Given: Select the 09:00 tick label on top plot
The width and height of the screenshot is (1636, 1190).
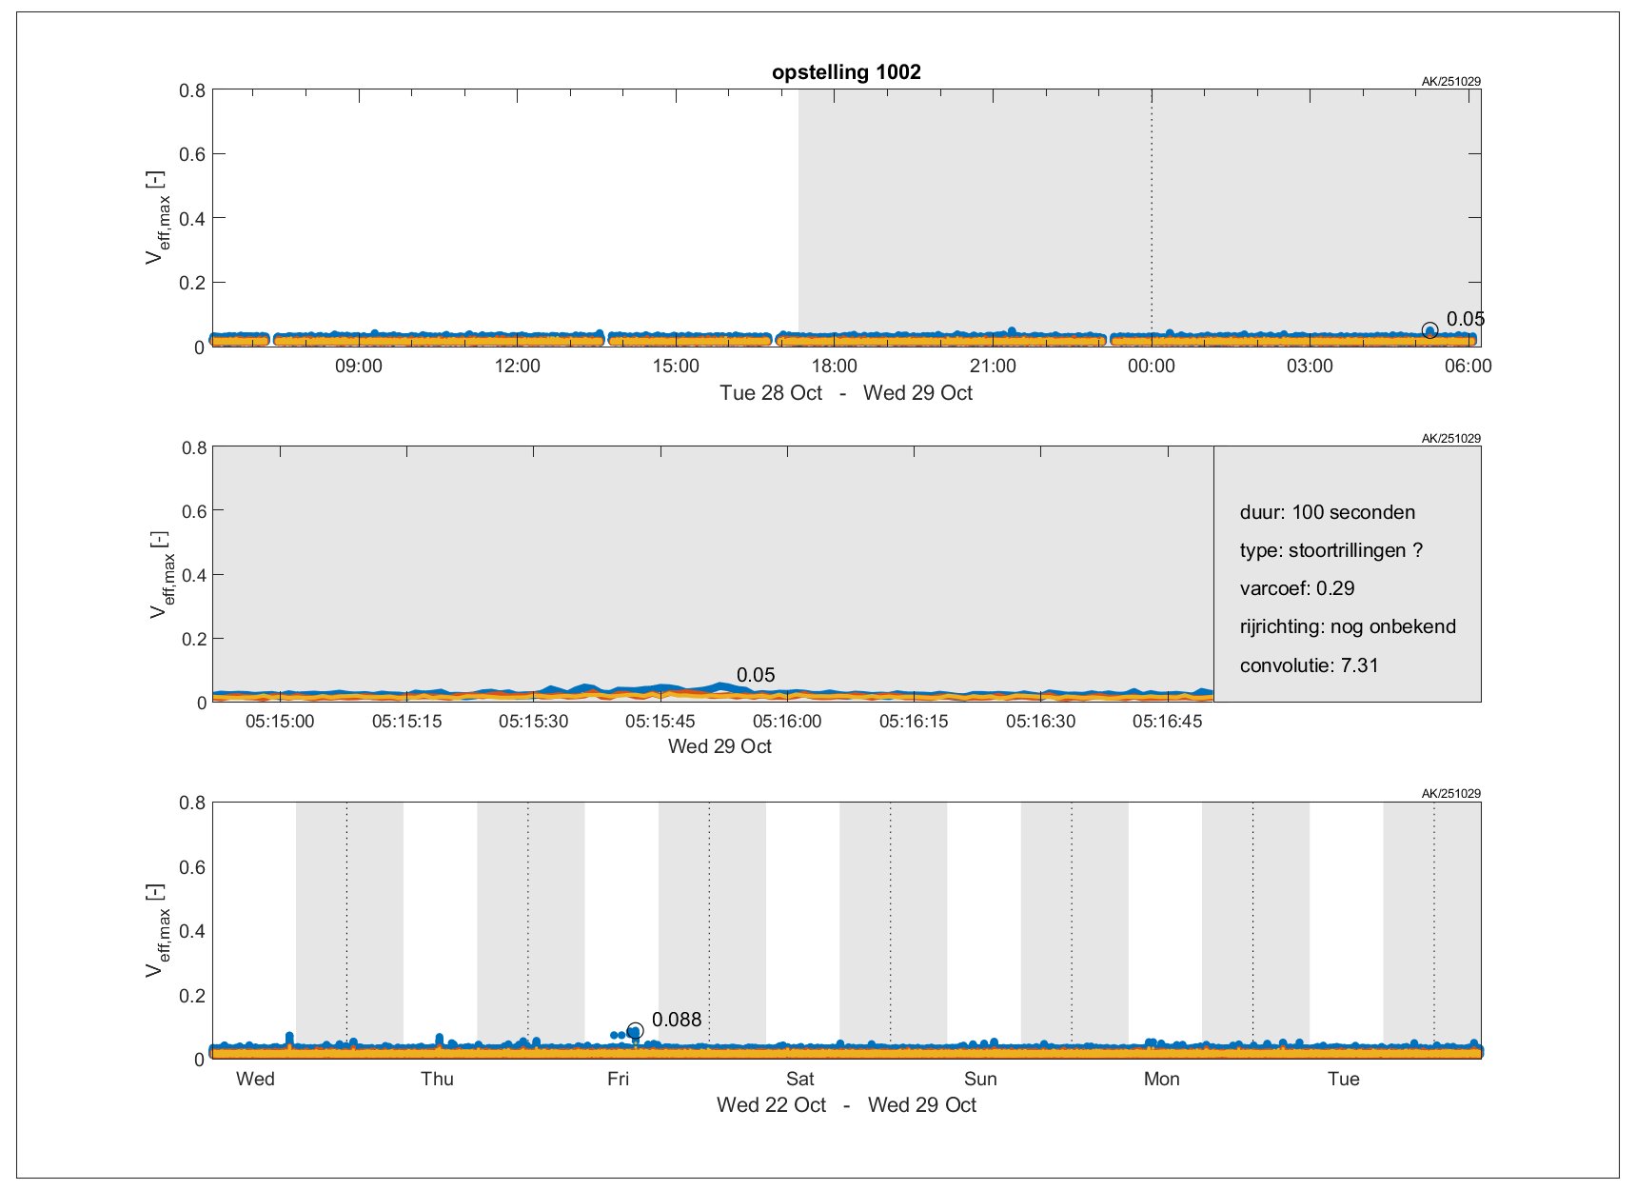Looking at the screenshot, I should click(359, 367).
